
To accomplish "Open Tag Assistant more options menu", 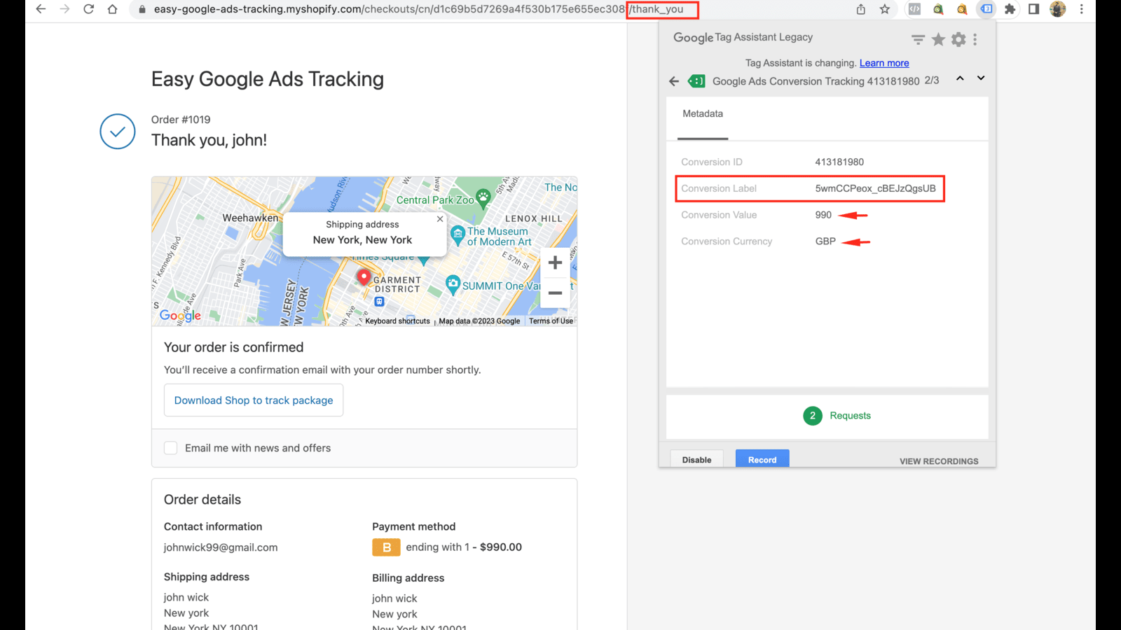I will click(x=975, y=39).
